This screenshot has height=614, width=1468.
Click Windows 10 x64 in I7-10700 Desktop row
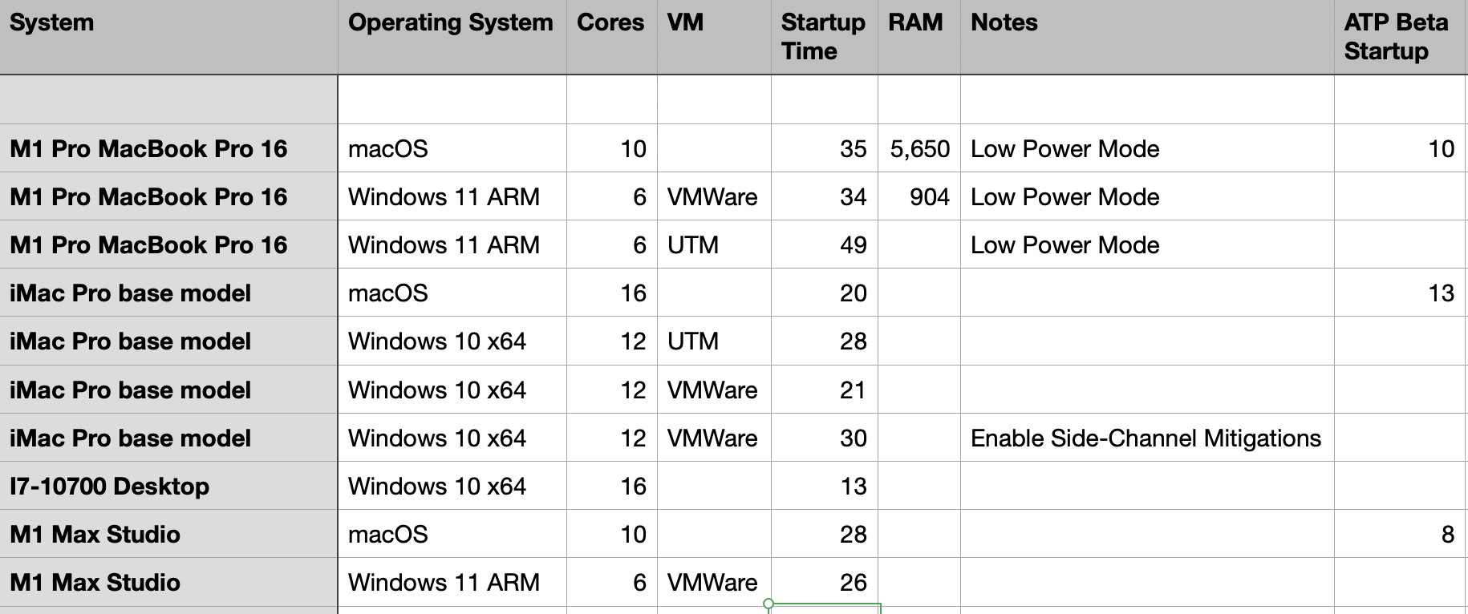[452, 486]
